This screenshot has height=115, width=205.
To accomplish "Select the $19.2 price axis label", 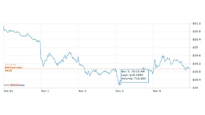I will [x=197, y=64].
